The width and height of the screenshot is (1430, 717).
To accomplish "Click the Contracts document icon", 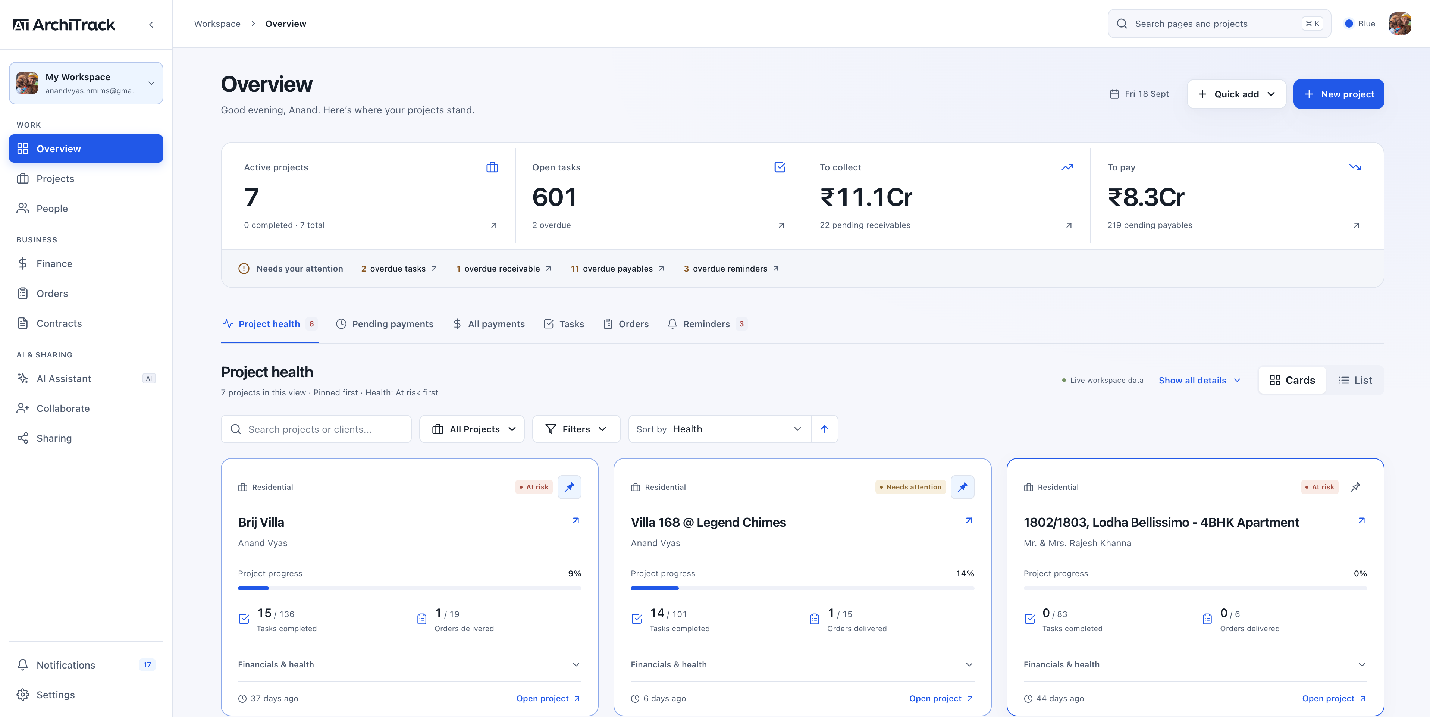I will click(x=23, y=323).
